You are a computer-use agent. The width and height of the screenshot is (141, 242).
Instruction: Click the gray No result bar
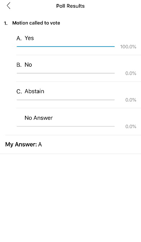tap(66, 73)
